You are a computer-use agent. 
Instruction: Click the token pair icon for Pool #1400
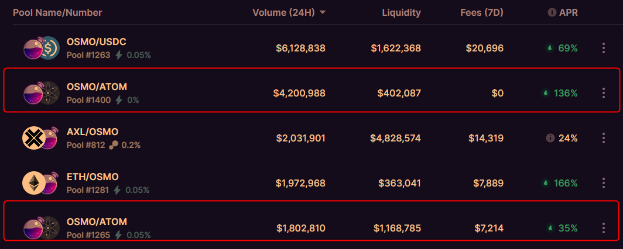(x=41, y=93)
